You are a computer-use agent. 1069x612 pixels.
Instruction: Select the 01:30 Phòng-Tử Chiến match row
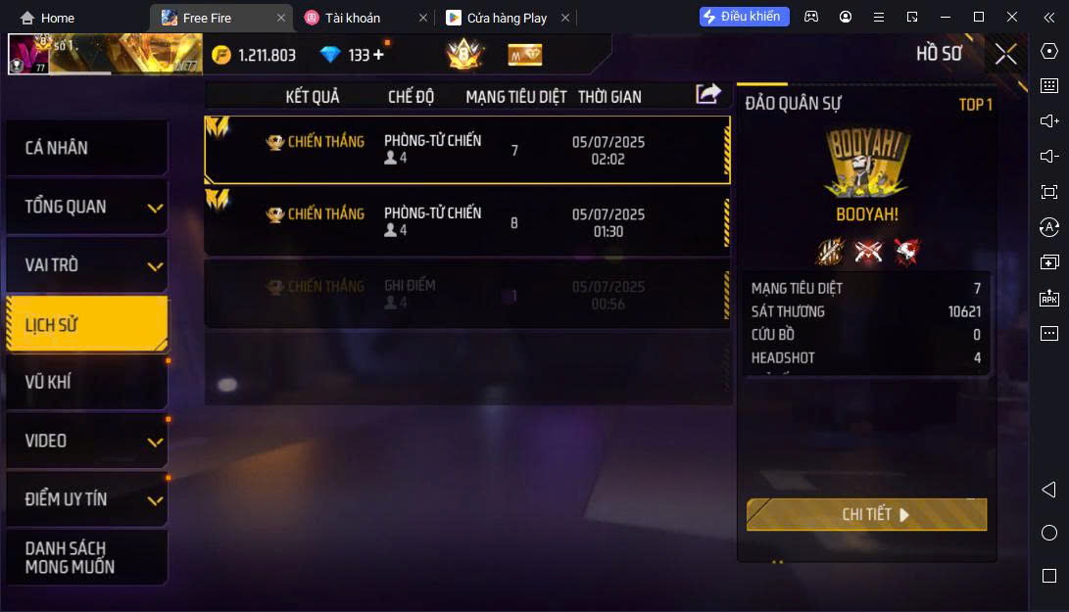(x=467, y=222)
